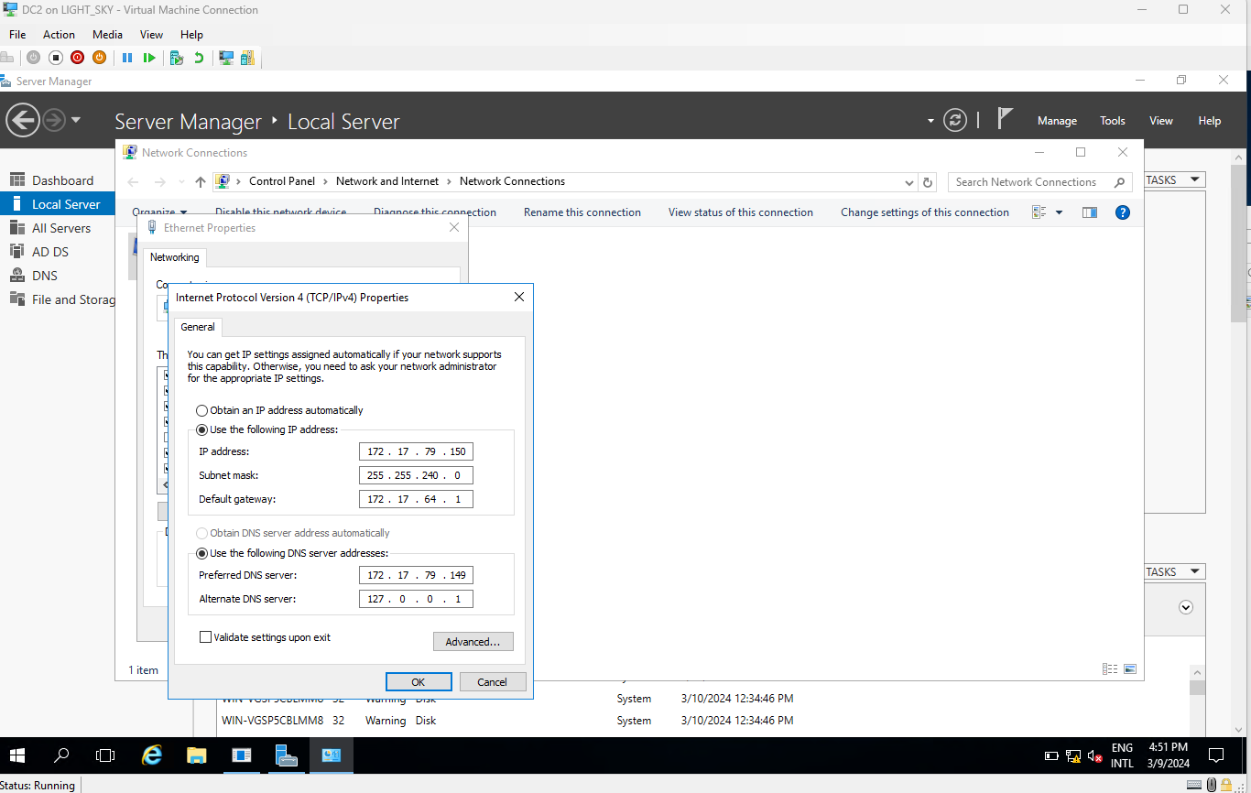The width and height of the screenshot is (1251, 793).
Task: Click the preview pane icon in Network Connections
Action: coord(1089,212)
